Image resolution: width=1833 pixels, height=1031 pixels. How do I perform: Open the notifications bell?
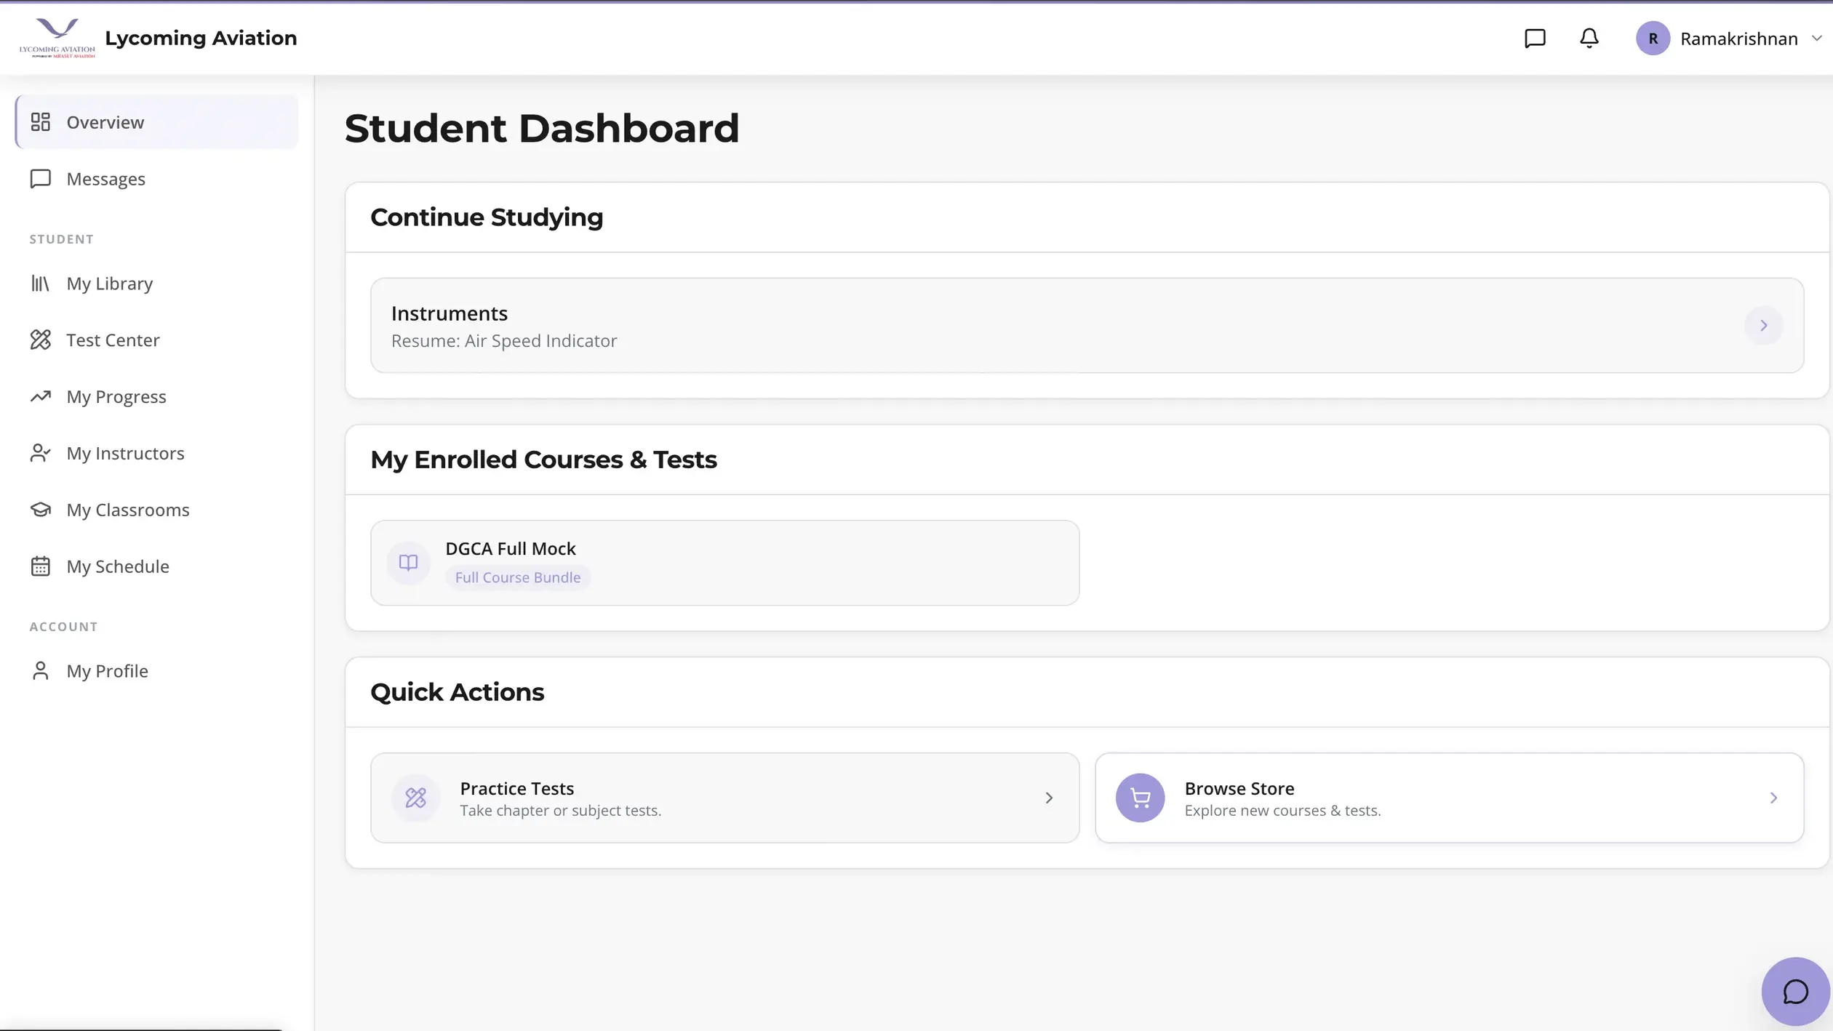click(x=1589, y=38)
